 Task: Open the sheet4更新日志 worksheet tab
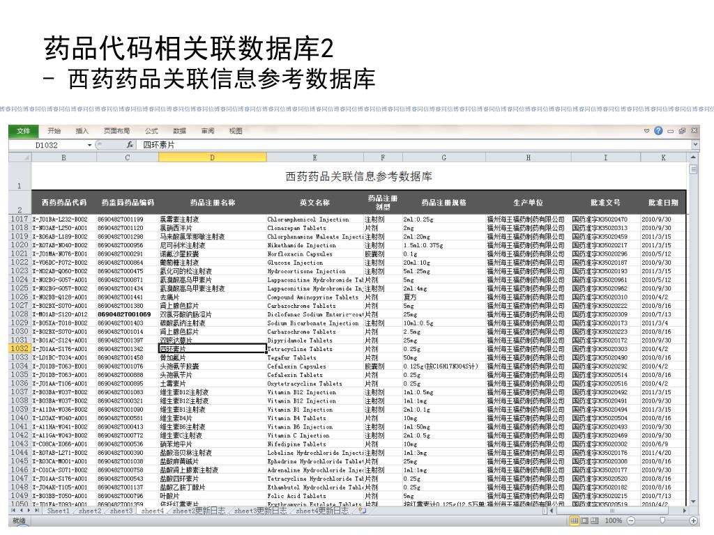pyautogui.click(x=322, y=511)
